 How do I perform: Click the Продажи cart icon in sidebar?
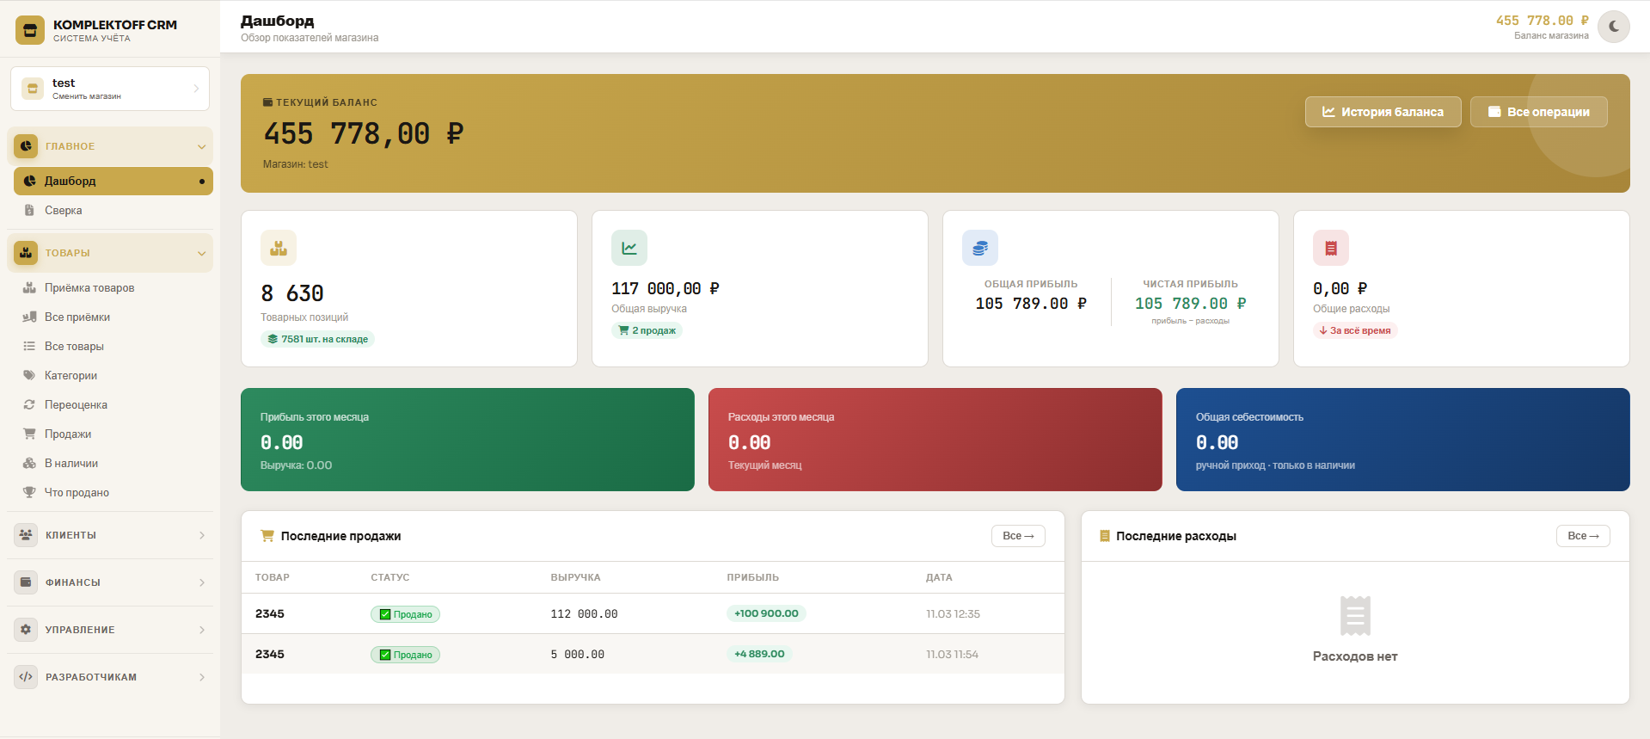[29, 434]
